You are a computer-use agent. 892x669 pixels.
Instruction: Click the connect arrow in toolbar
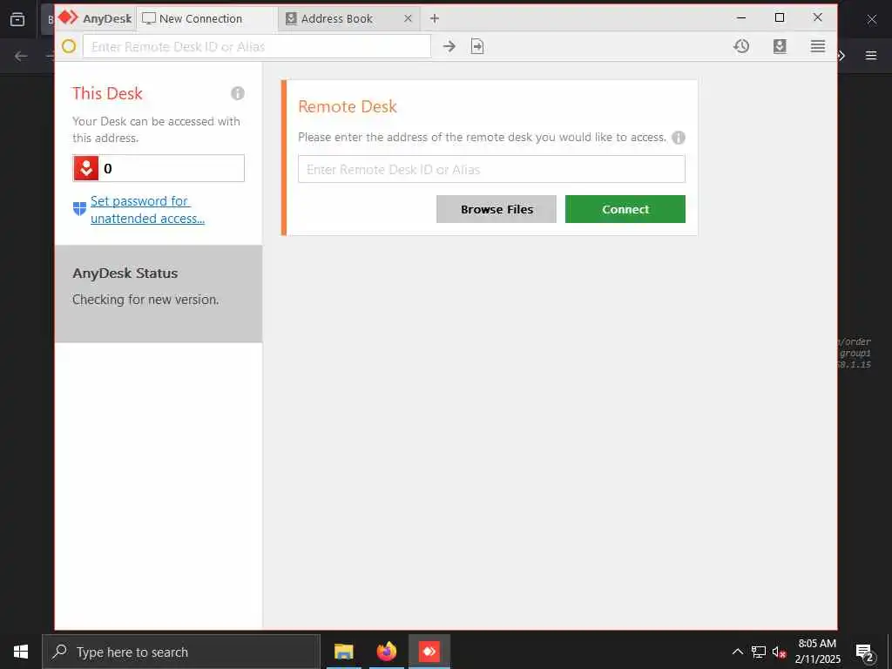449,46
